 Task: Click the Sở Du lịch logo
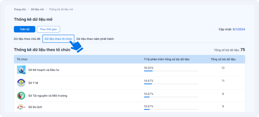point(21,107)
